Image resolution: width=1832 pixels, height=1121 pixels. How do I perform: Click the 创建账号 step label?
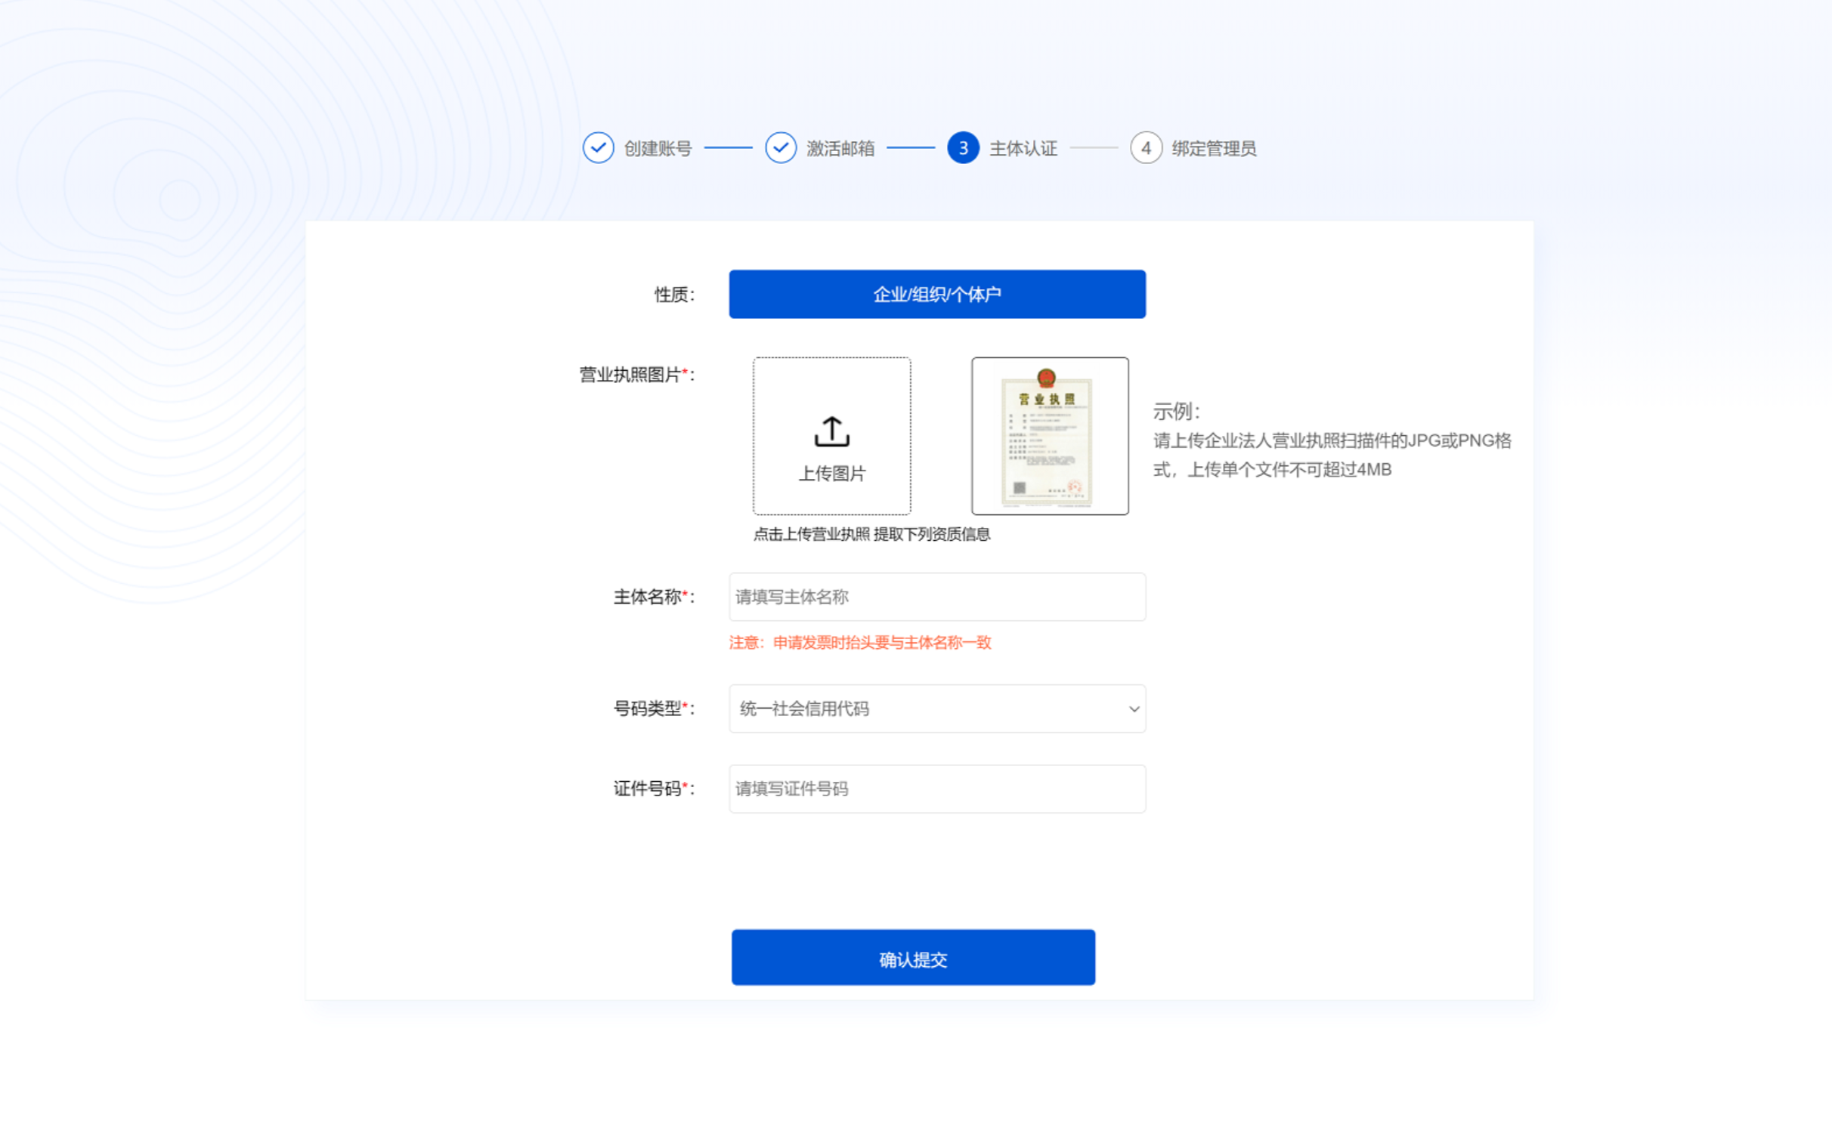coord(658,149)
